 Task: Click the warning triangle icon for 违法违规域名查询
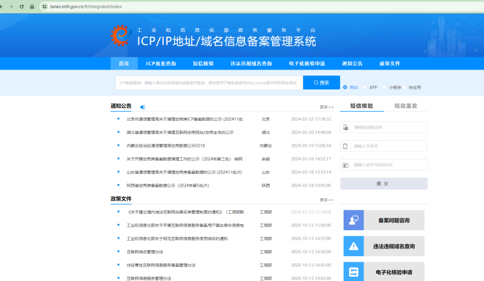click(353, 246)
